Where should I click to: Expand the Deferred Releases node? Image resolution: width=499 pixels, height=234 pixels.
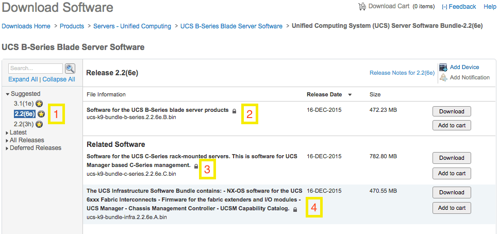(x=7, y=148)
